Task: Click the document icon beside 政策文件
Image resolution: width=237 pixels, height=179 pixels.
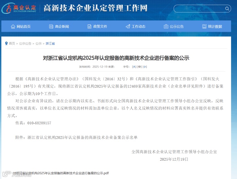Action: coord(90,27)
